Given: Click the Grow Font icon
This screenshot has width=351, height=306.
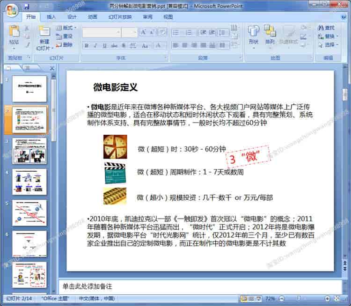Looking at the screenshot, I should (143, 32).
